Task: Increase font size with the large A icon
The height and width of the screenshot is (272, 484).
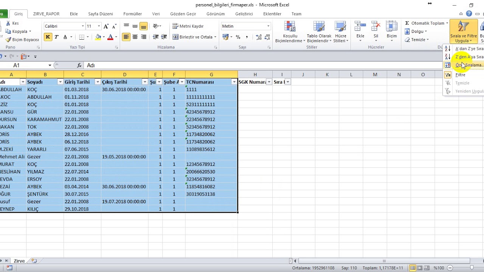Action: 106,26
